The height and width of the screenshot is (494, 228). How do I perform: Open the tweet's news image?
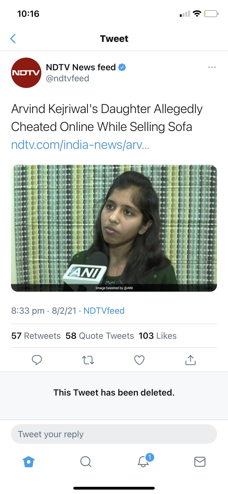114,228
